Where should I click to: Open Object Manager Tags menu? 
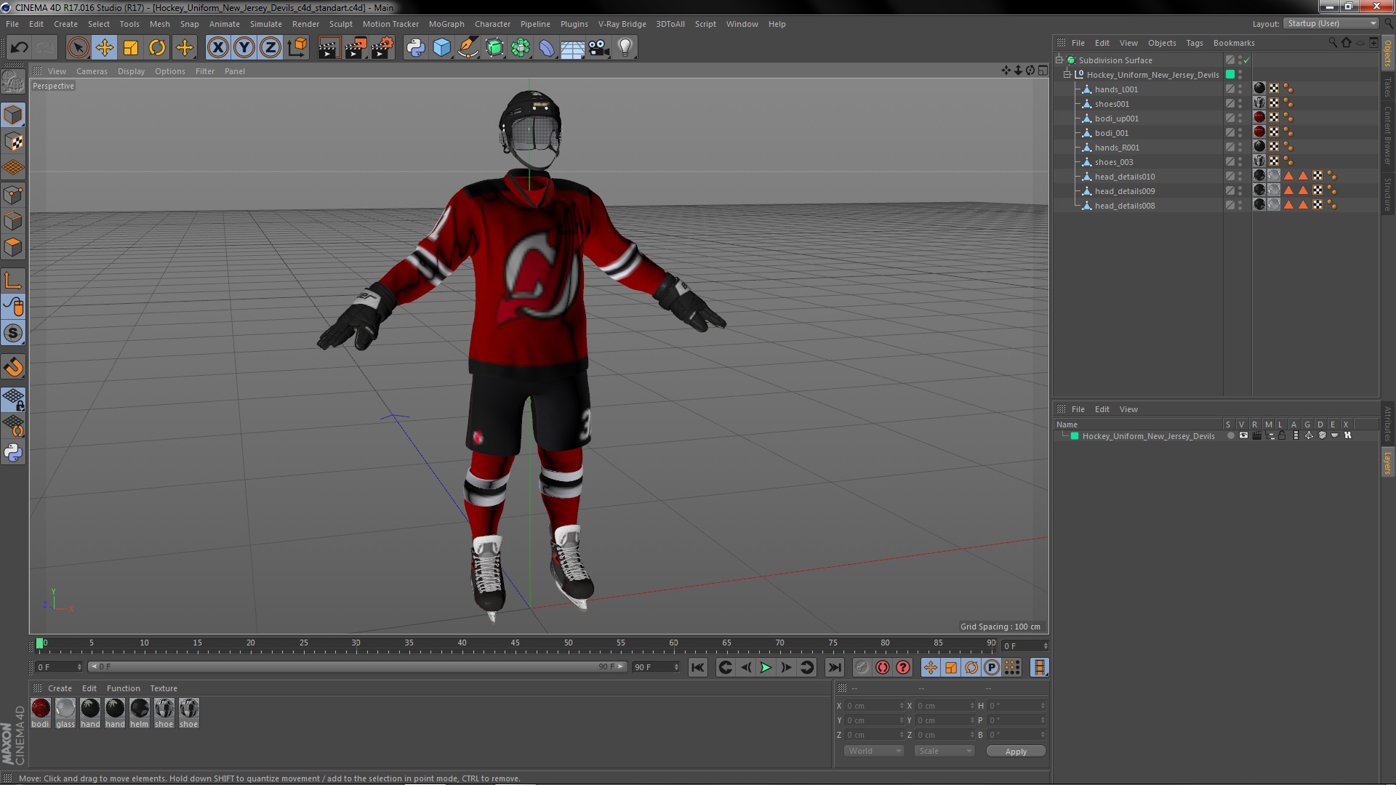(x=1195, y=43)
